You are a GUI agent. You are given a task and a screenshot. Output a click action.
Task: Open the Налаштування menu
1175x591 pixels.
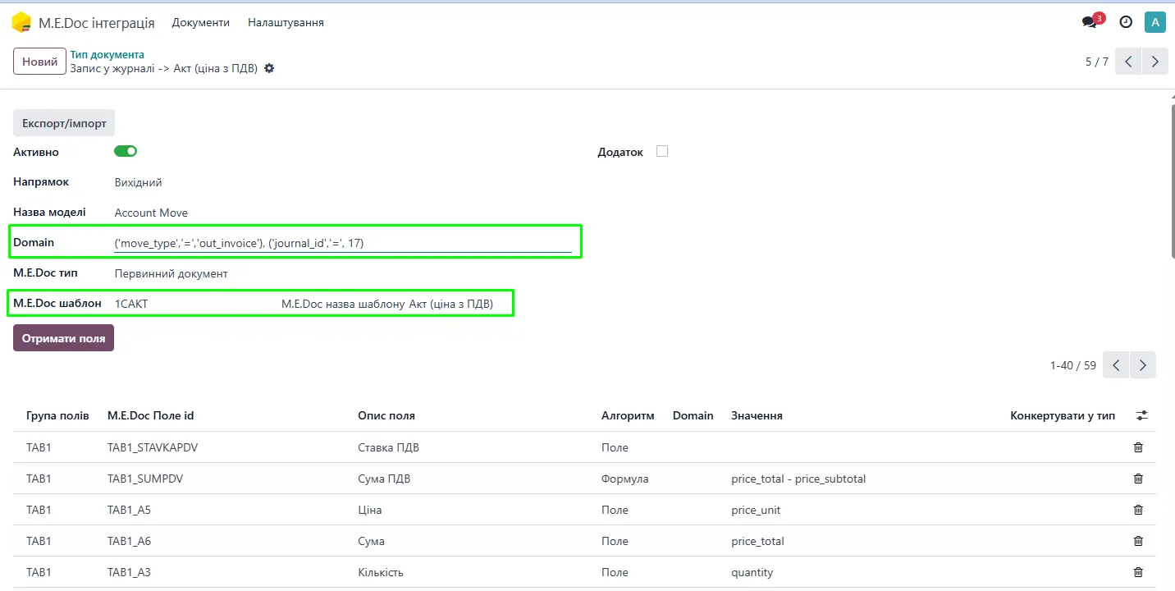click(x=286, y=22)
